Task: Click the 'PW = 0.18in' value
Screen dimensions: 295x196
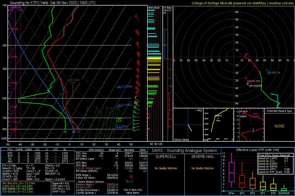Action: coord(9,165)
